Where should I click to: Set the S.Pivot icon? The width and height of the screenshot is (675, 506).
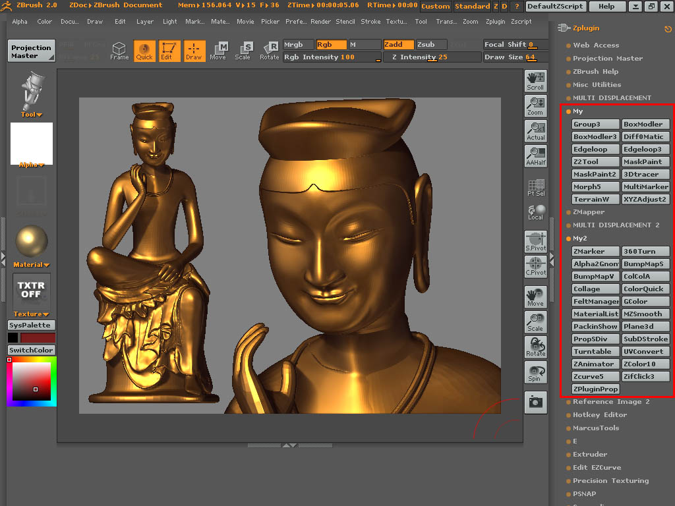tap(535, 242)
